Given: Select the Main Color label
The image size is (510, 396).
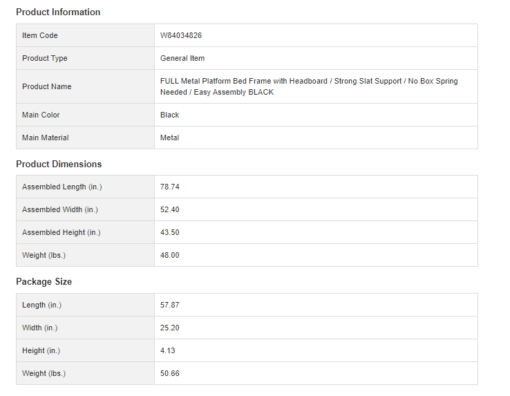Looking at the screenshot, I should click(x=41, y=115).
